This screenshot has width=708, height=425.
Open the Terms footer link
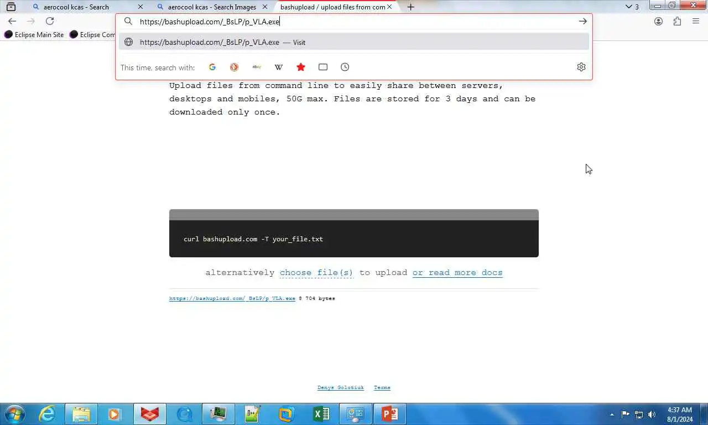[x=382, y=387]
